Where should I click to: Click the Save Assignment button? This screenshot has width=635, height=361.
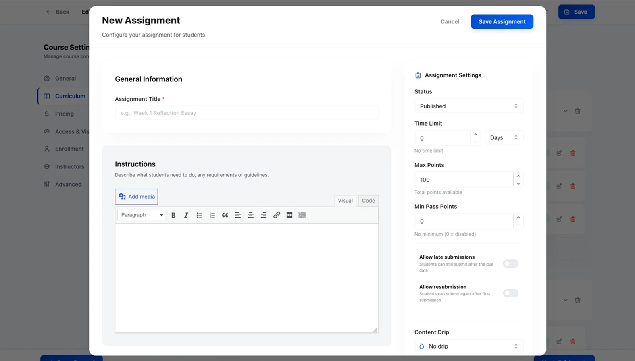coord(502,22)
